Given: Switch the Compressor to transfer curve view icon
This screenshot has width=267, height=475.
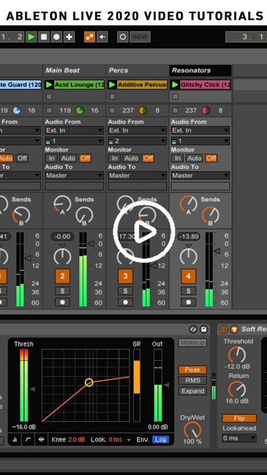Looking at the screenshot, I should click(x=28, y=439).
